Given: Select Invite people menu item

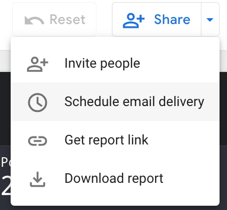Looking at the screenshot, I should pos(115,63).
